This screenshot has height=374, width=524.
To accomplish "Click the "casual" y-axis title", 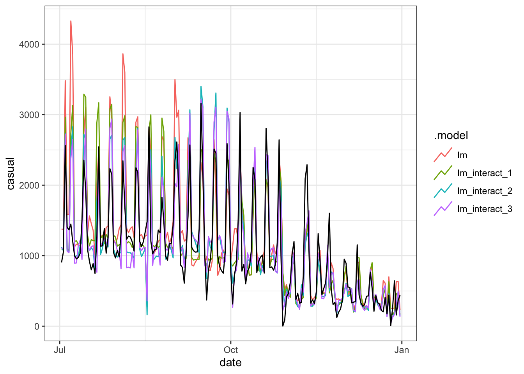I will [11, 174].
